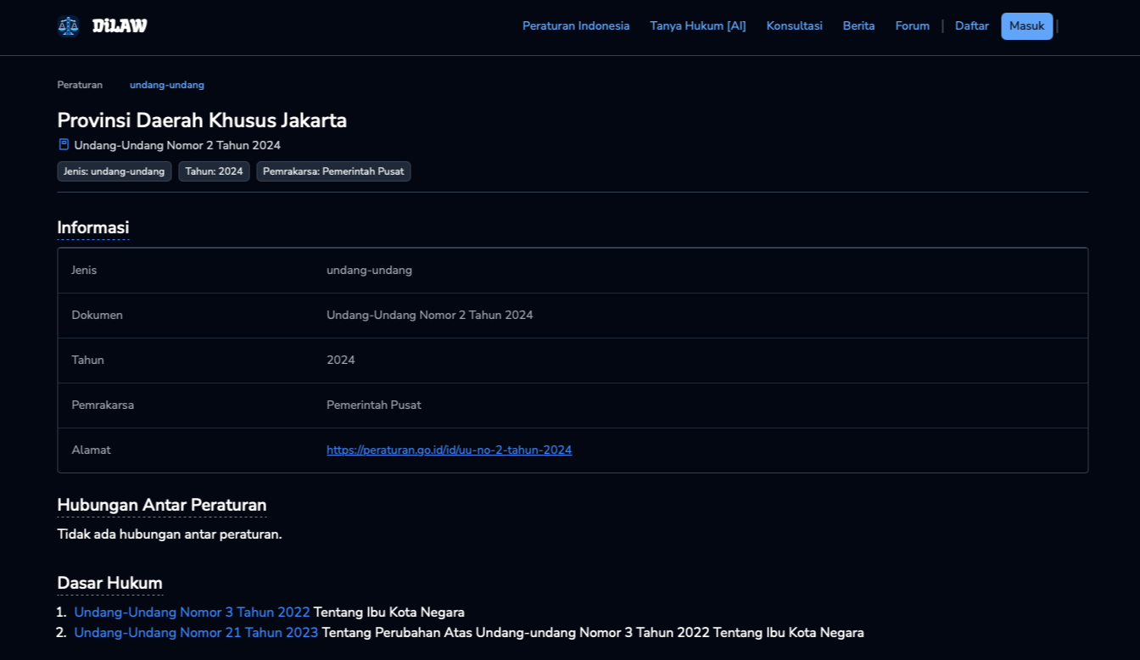Select the Tahun: 2024 tag
This screenshot has width=1140, height=660.
[x=214, y=171]
